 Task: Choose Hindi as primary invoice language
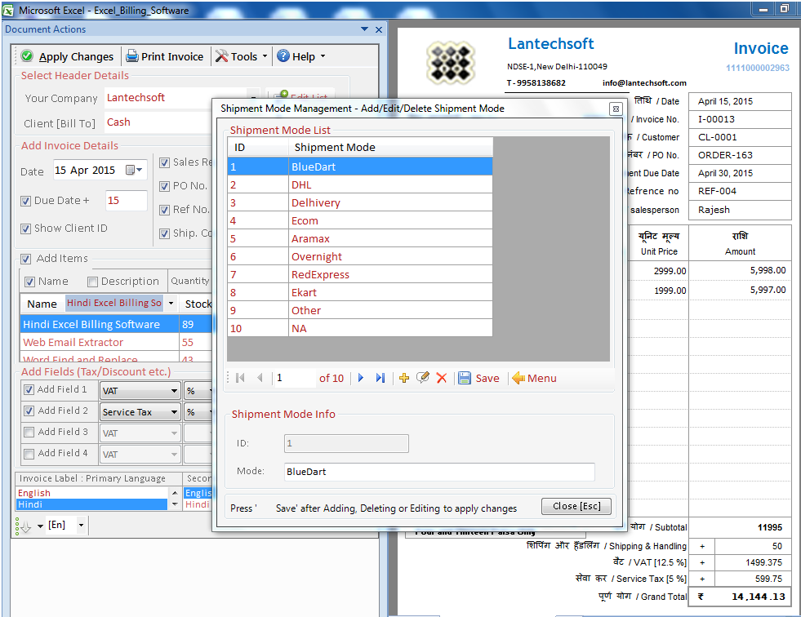tap(92, 504)
